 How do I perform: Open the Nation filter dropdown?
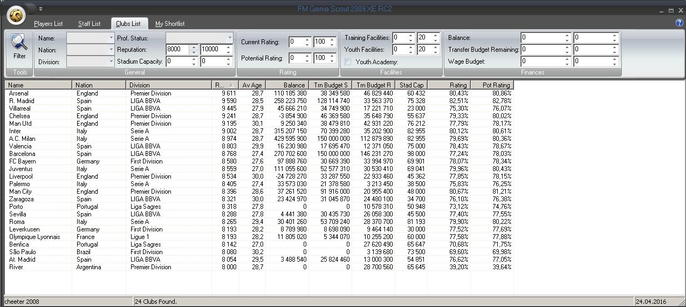(x=111, y=50)
